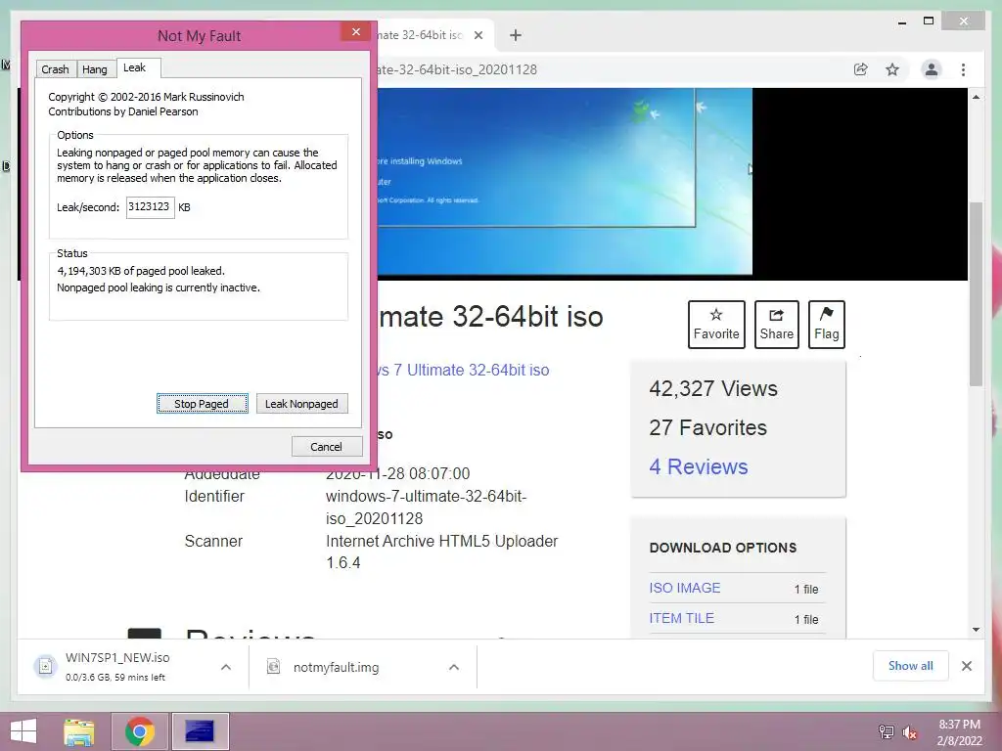Image resolution: width=1002 pixels, height=751 pixels.
Task: Open the Windows Start button
Action: coord(23,731)
